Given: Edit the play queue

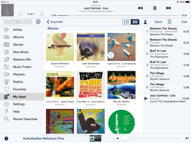Looking at the screenshot, I should pyautogui.click(x=184, y=22).
